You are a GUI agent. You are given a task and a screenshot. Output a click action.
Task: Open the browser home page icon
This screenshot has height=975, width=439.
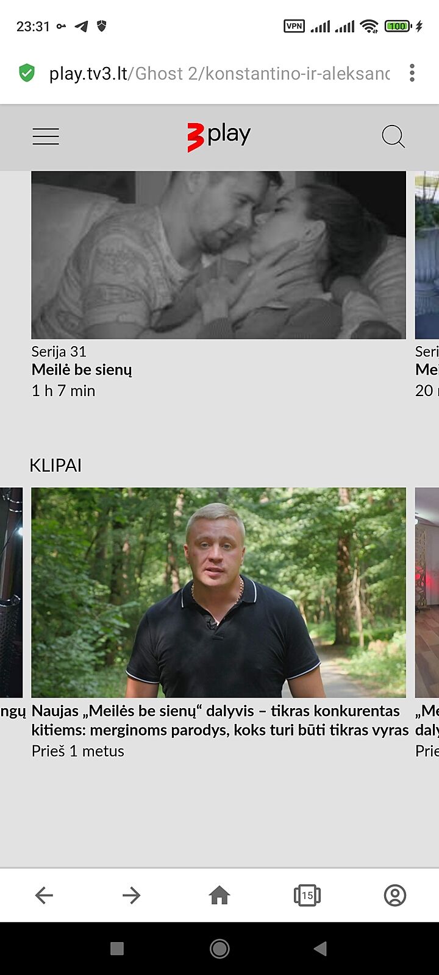coord(220,895)
